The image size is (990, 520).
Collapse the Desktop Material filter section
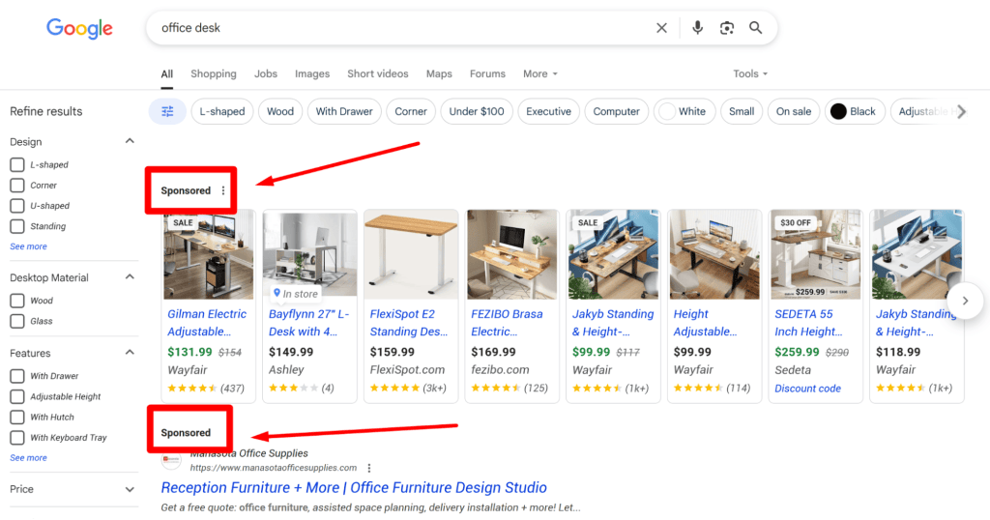[x=130, y=277]
